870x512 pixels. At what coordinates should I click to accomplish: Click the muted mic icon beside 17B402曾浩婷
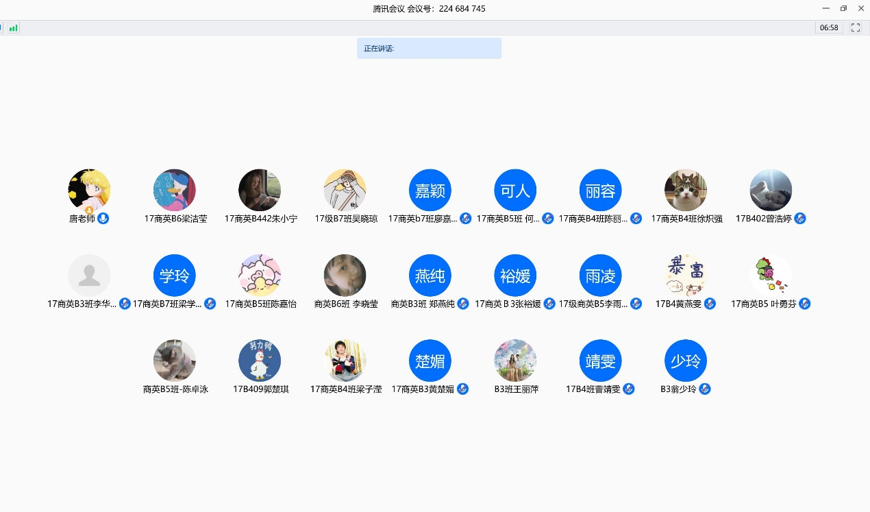click(799, 219)
